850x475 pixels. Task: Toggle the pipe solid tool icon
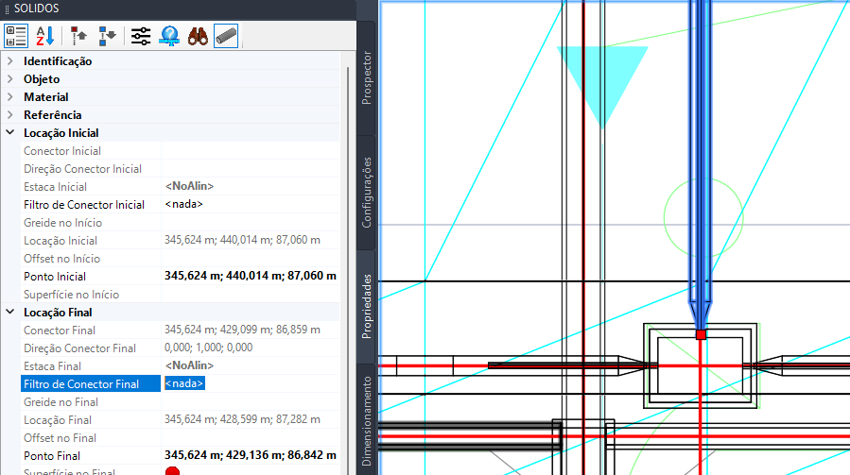(x=226, y=36)
